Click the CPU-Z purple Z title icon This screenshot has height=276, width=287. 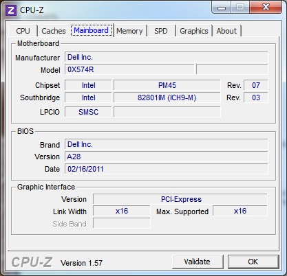[11, 10]
